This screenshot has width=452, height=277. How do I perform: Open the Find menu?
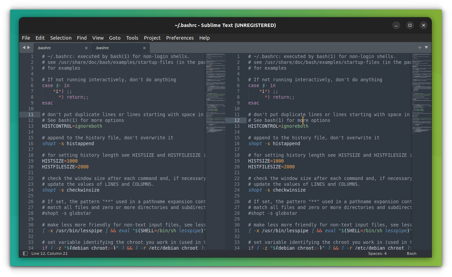(x=82, y=38)
